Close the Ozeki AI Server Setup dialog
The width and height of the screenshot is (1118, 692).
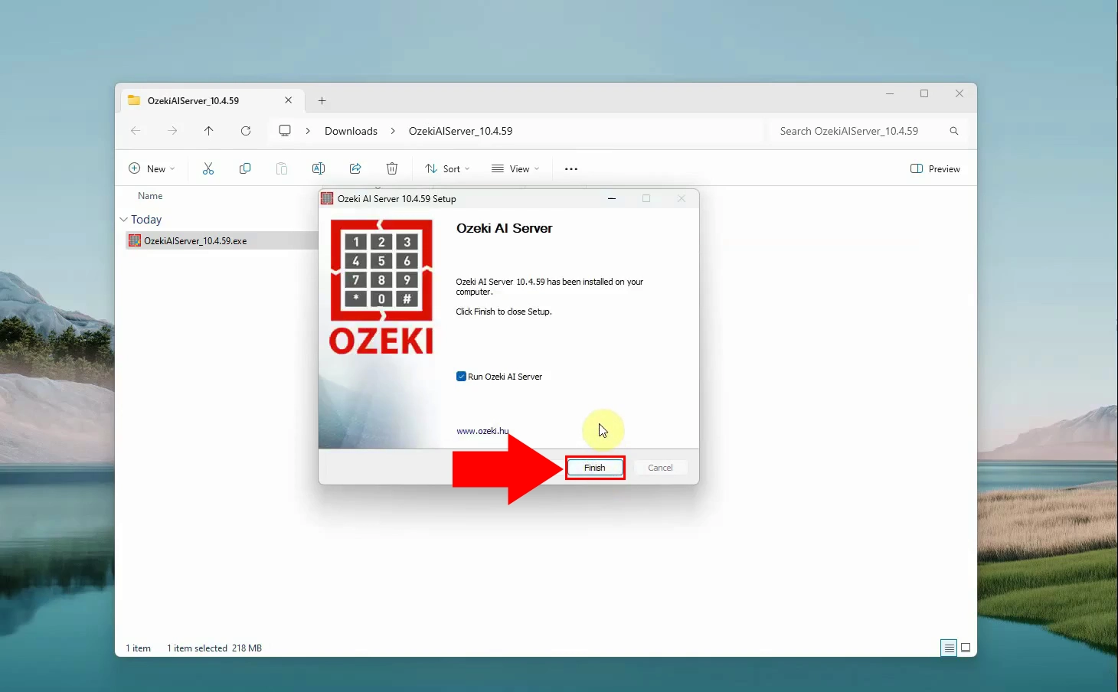click(x=682, y=198)
